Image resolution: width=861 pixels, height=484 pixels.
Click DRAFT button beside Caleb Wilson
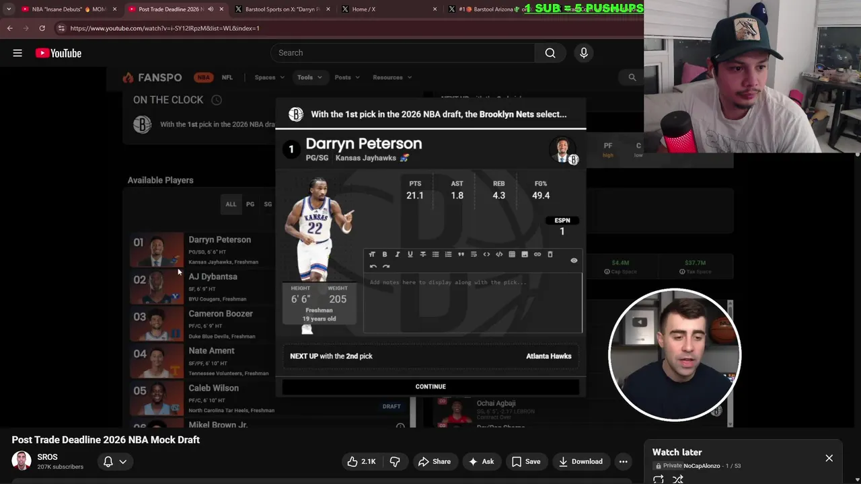pos(391,406)
